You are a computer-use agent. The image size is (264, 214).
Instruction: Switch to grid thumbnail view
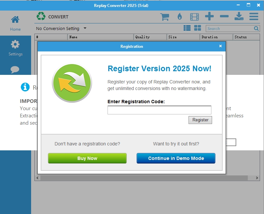point(198,28)
